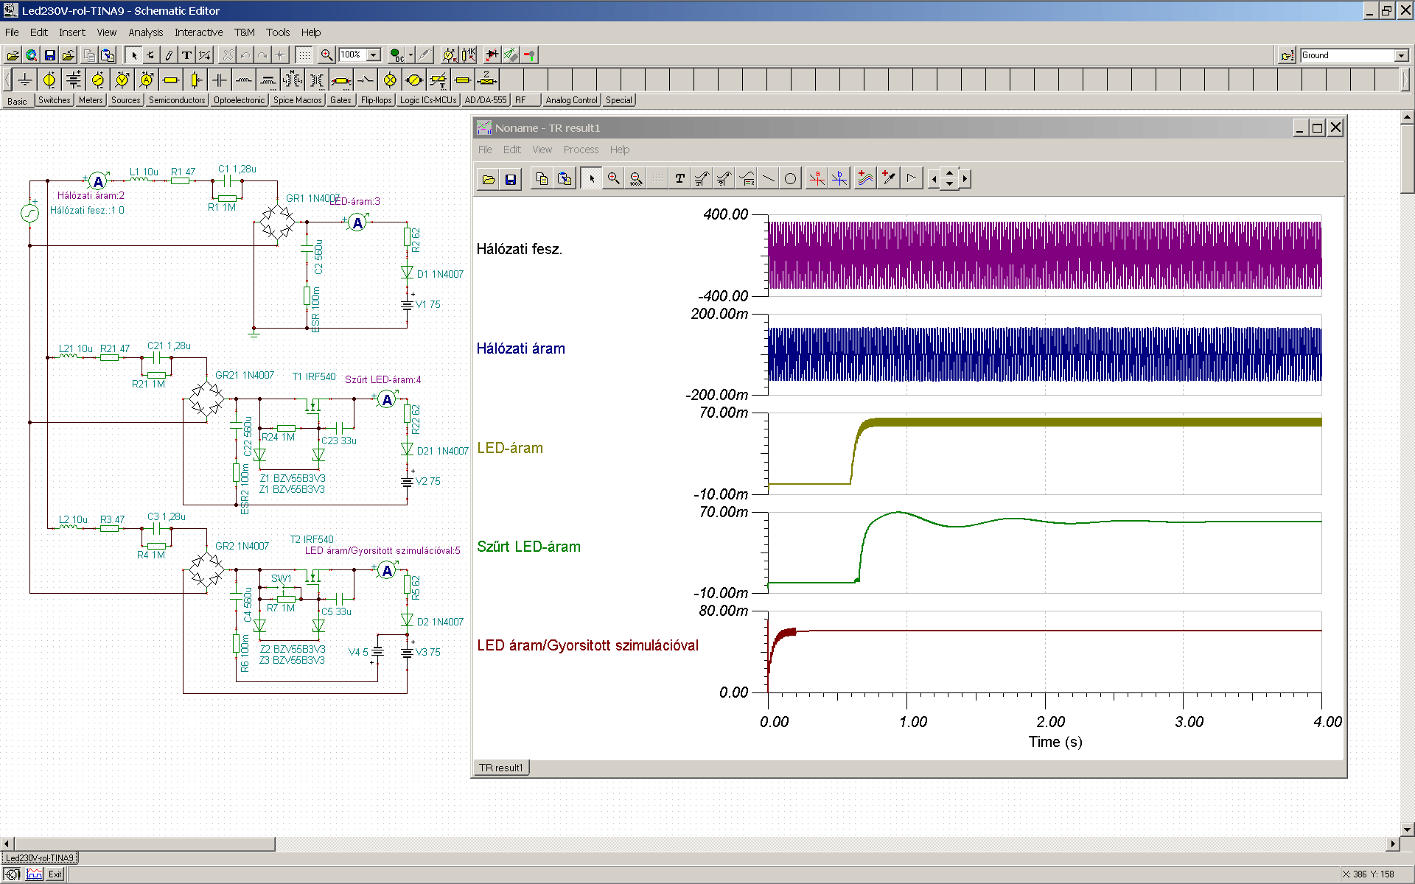Viewport: 1415px width, 884px height.
Task: Click cursor 'a' tool in the result window
Action: point(817,178)
